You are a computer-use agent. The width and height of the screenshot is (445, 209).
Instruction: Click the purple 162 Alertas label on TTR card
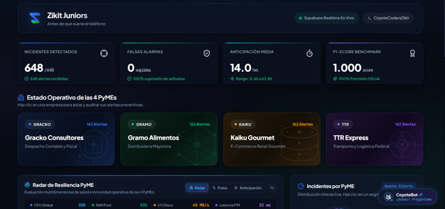405,124
